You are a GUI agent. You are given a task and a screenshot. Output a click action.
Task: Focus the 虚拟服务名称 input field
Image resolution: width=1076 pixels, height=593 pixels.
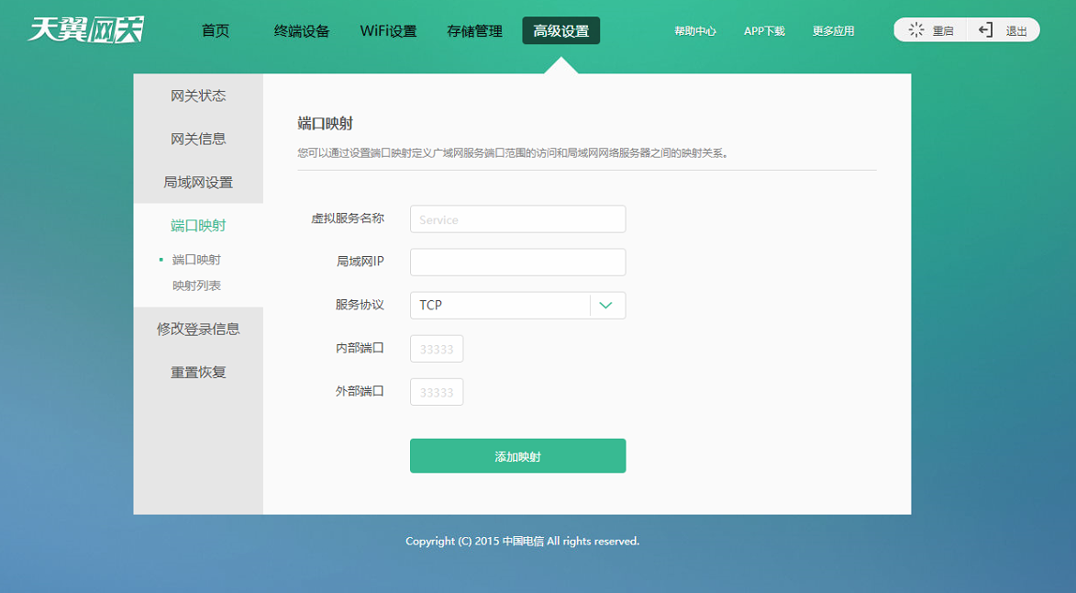[x=517, y=219]
